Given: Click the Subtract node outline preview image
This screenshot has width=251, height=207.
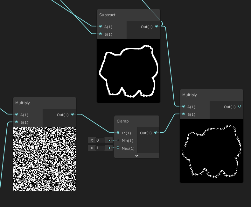Looking at the screenshot, I should (x=129, y=71).
